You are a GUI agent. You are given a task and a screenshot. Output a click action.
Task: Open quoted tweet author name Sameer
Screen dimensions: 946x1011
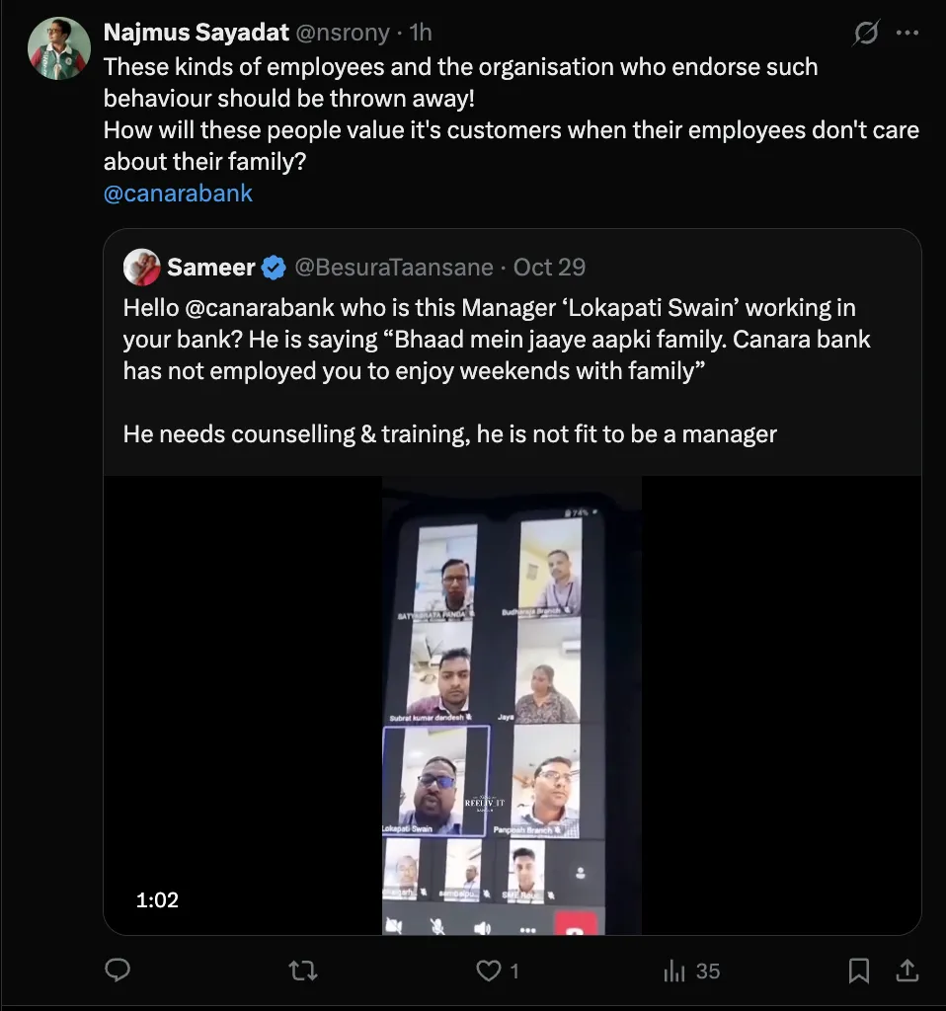pos(211,268)
